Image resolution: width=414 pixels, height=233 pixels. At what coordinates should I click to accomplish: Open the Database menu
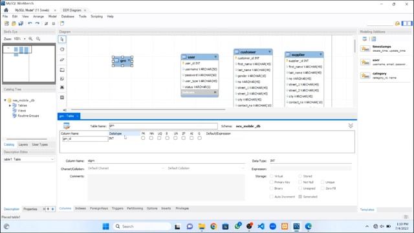67,16
